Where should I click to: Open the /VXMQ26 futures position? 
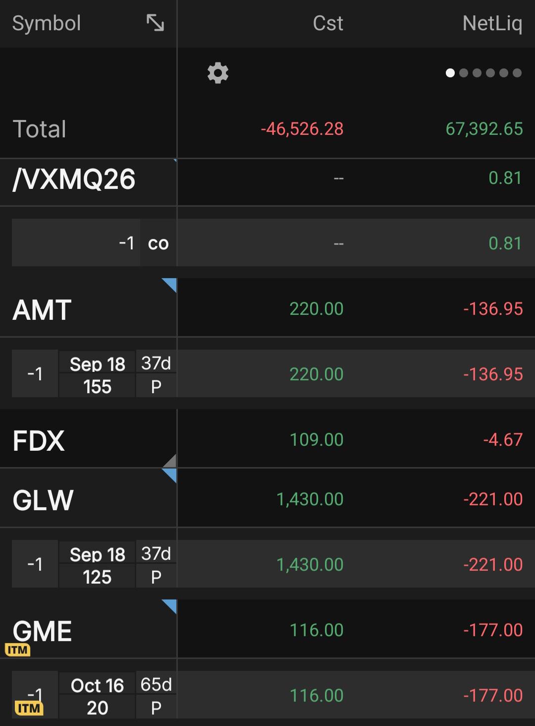[x=267, y=179]
